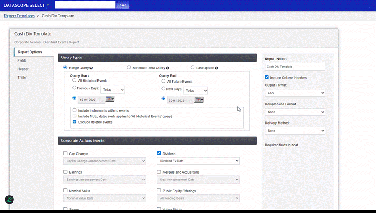Image resolution: width=376 pixels, height=213 pixels.
Task: Open the Next Days dropdown
Action: [x=195, y=91]
